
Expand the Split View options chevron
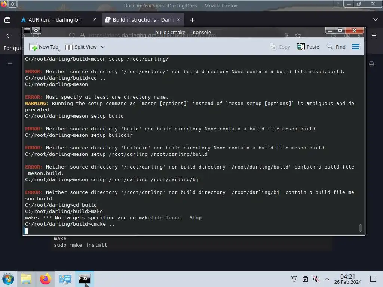103,47
